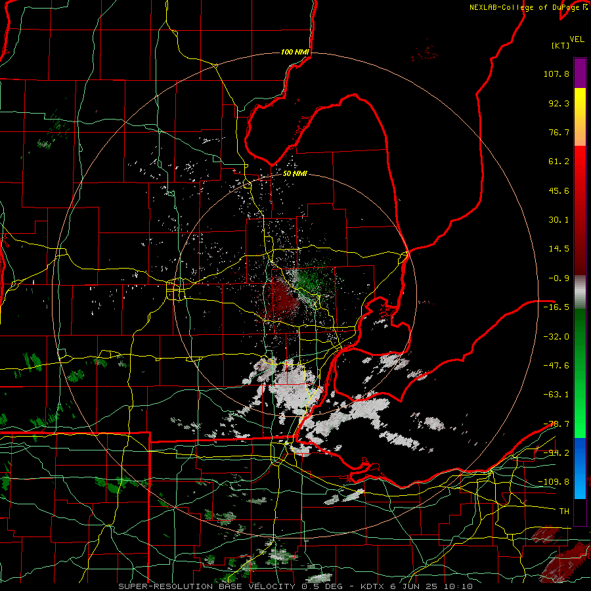
Task: Pick the blue segment of the velocity color bar
Action: click(580, 468)
